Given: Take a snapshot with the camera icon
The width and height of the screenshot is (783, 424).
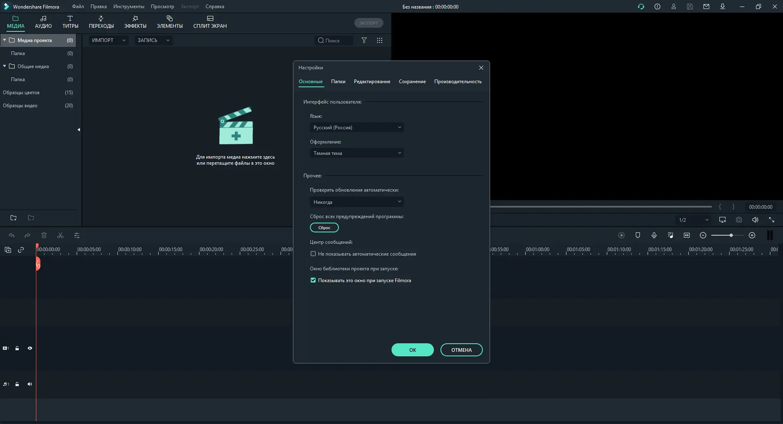Looking at the screenshot, I should point(739,220).
